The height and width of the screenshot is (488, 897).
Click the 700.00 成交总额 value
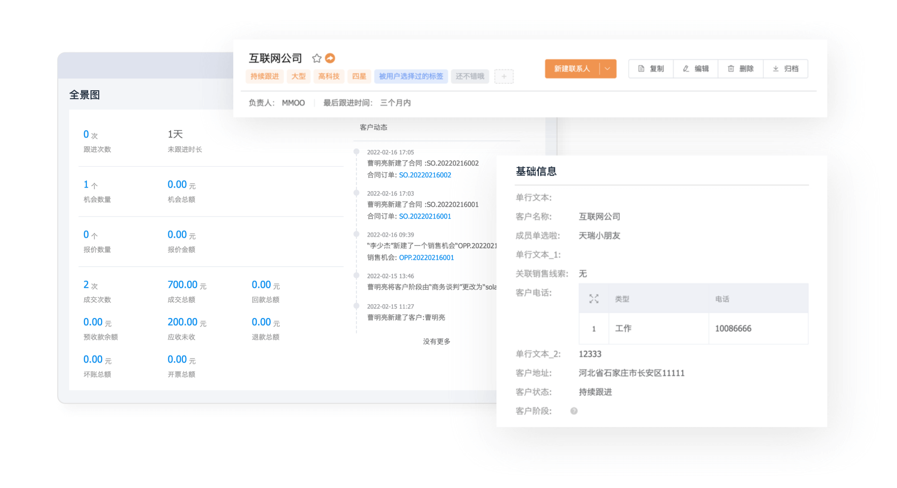coord(182,285)
